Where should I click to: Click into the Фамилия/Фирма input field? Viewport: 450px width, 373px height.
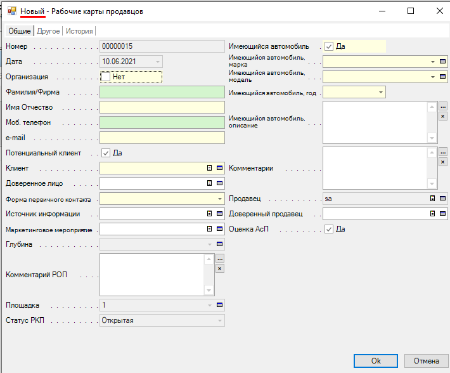[162, 92]
